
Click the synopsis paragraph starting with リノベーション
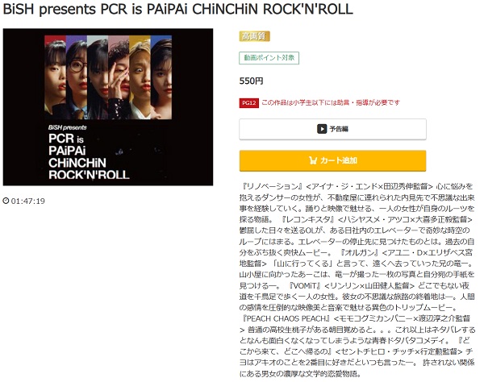click(x=357, y=280)
